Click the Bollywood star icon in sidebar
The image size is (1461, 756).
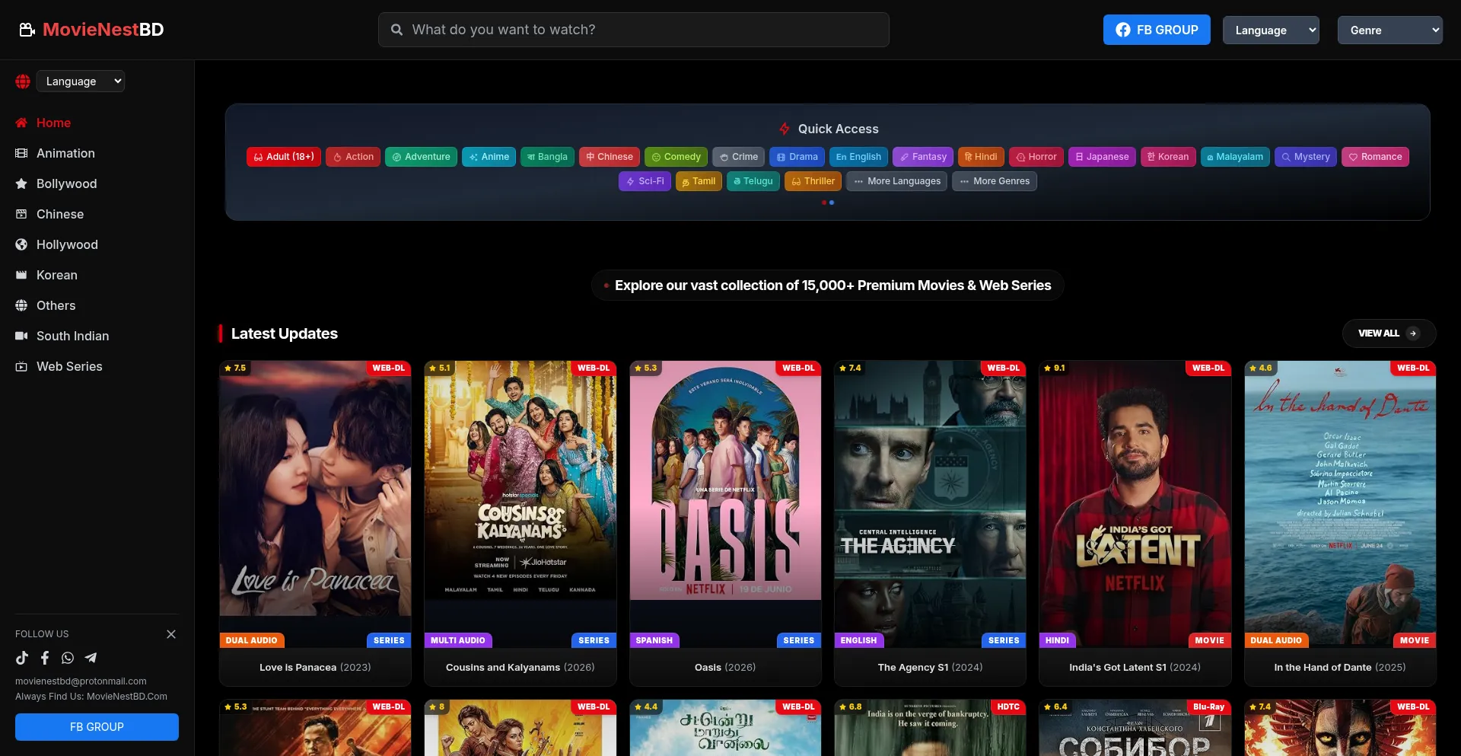(21, 183)
